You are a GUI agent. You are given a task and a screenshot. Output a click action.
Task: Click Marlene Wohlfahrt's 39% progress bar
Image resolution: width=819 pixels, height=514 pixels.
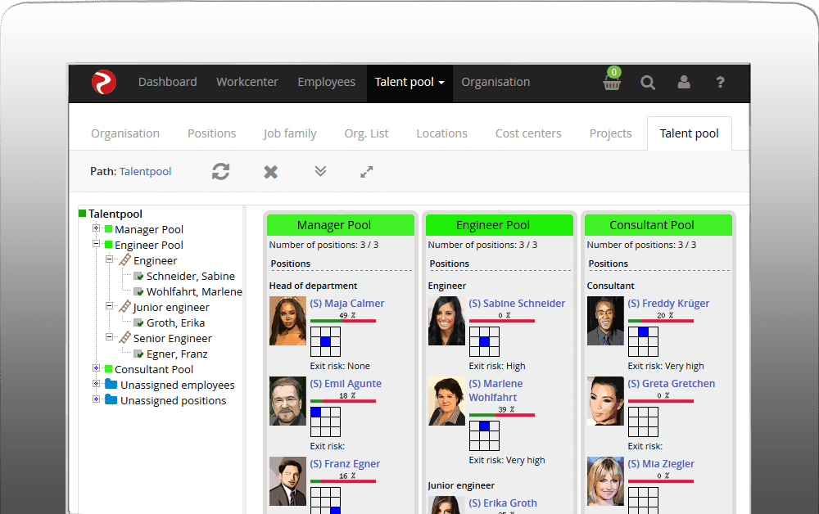502,415
